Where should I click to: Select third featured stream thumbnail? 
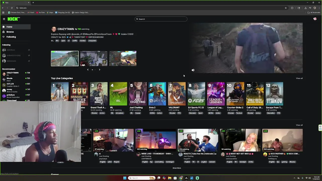[x=123, y=59]
